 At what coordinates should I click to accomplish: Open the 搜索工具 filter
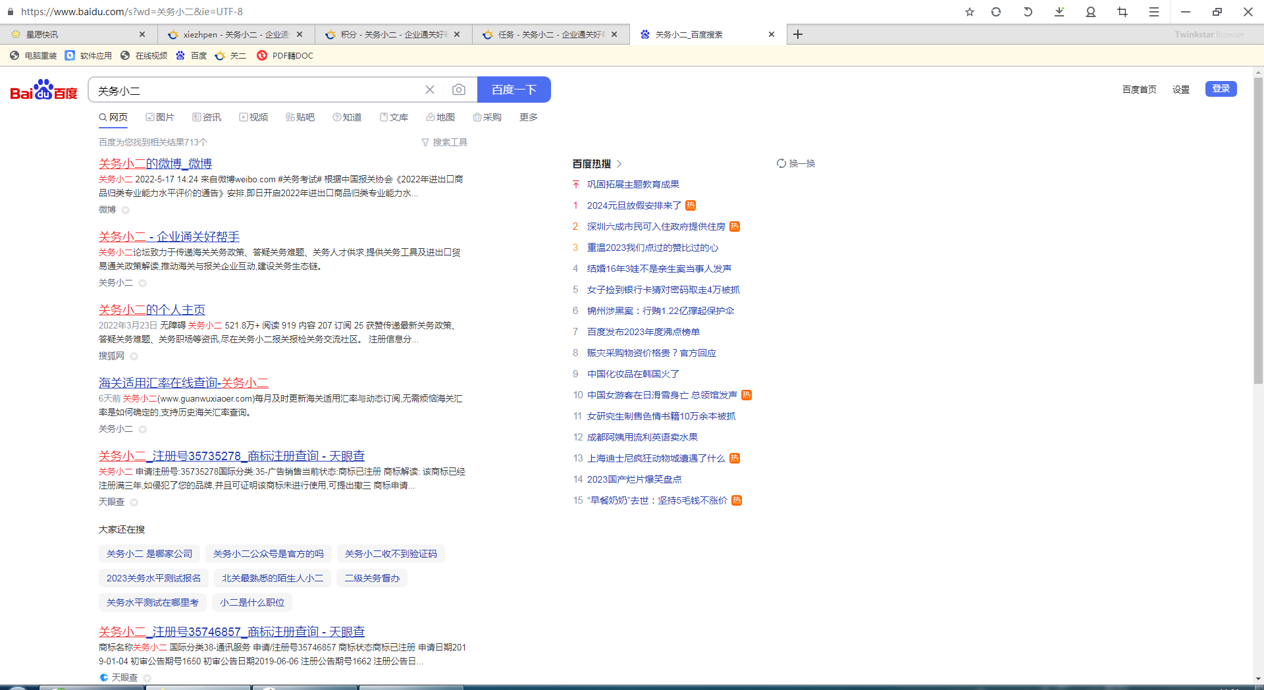coord(444,142)
